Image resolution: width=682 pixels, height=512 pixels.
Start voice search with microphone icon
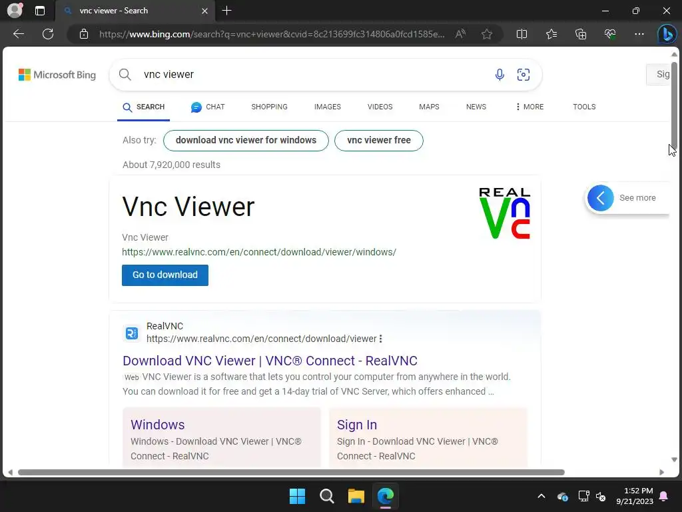click(x=500, y=75)
